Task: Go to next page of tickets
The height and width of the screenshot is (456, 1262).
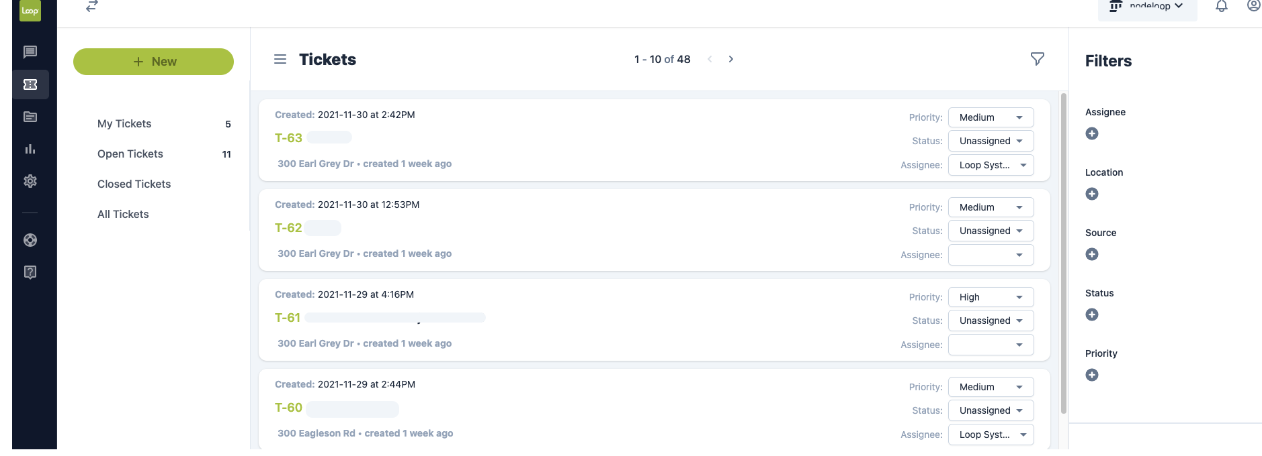Action: click(x=731, y=59)
